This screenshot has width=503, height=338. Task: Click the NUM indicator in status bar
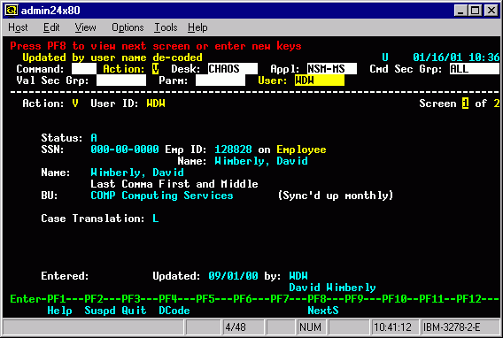tap(310, 327)
